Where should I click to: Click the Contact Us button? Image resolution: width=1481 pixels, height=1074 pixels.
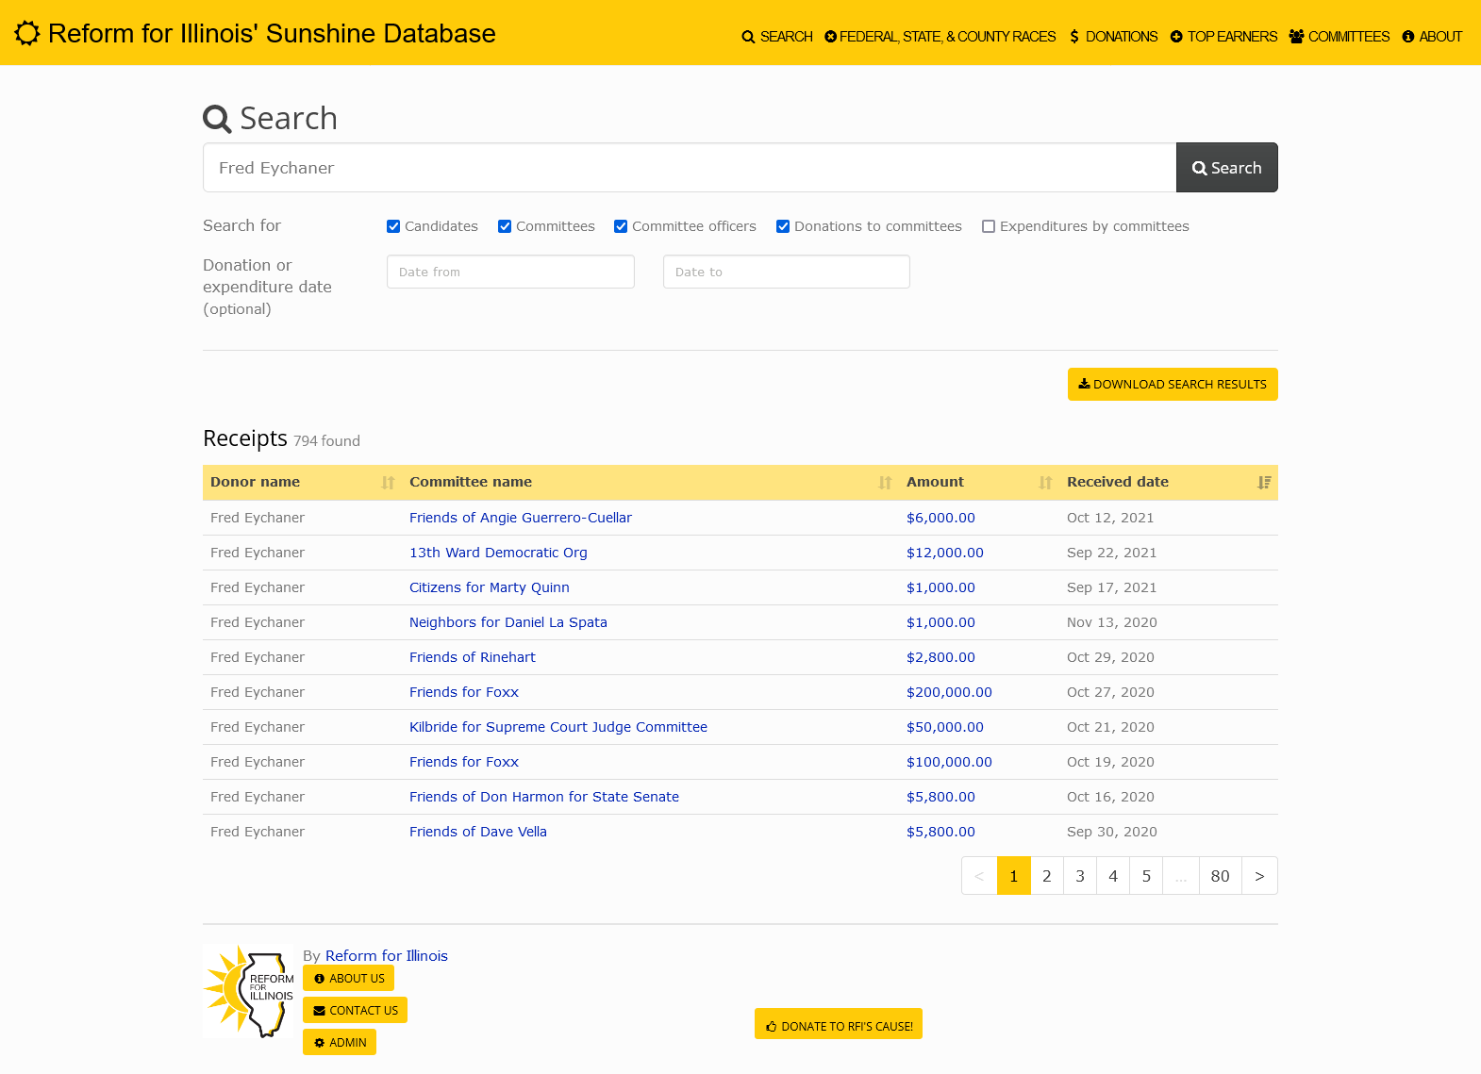tap(356, 1011)
